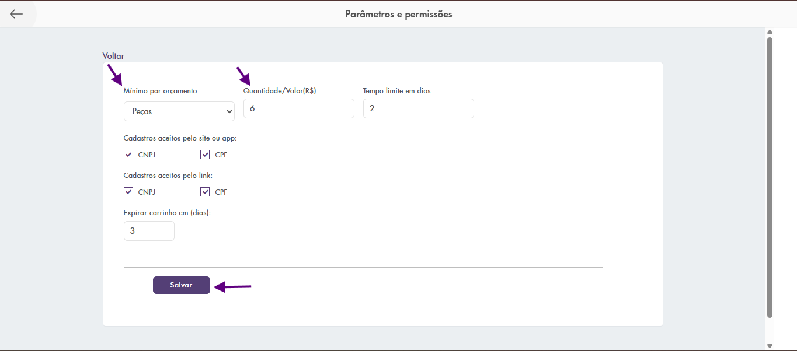Click the Expirar carrinho days input
Image resolution: width=797 pixels, height=351 pixels.
[149, 231]
